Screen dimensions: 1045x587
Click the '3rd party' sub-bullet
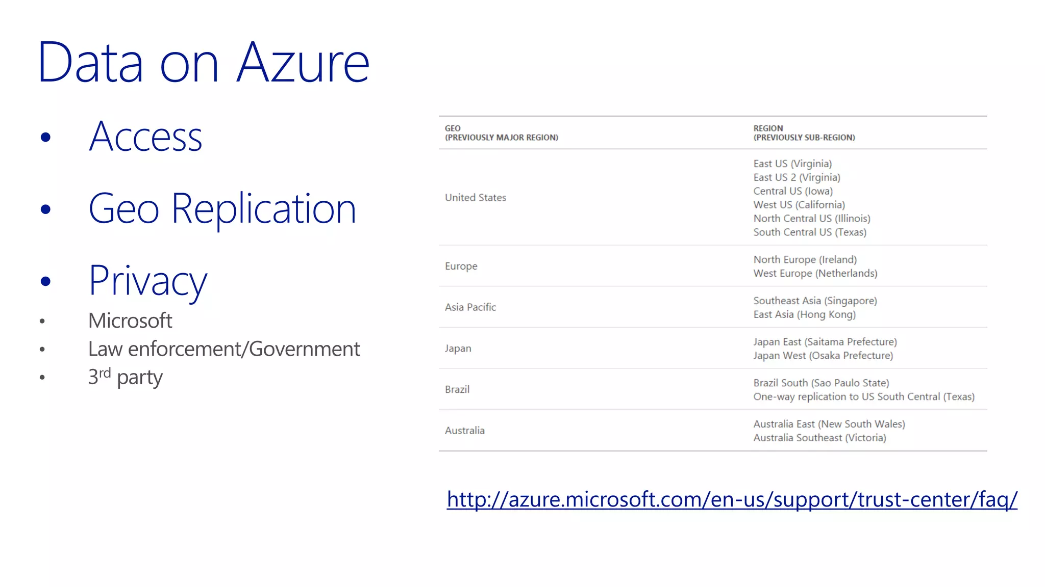pyautogui.click(x=126, y=377)
